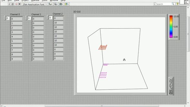Click the connector pane icon

coord(182,2)
